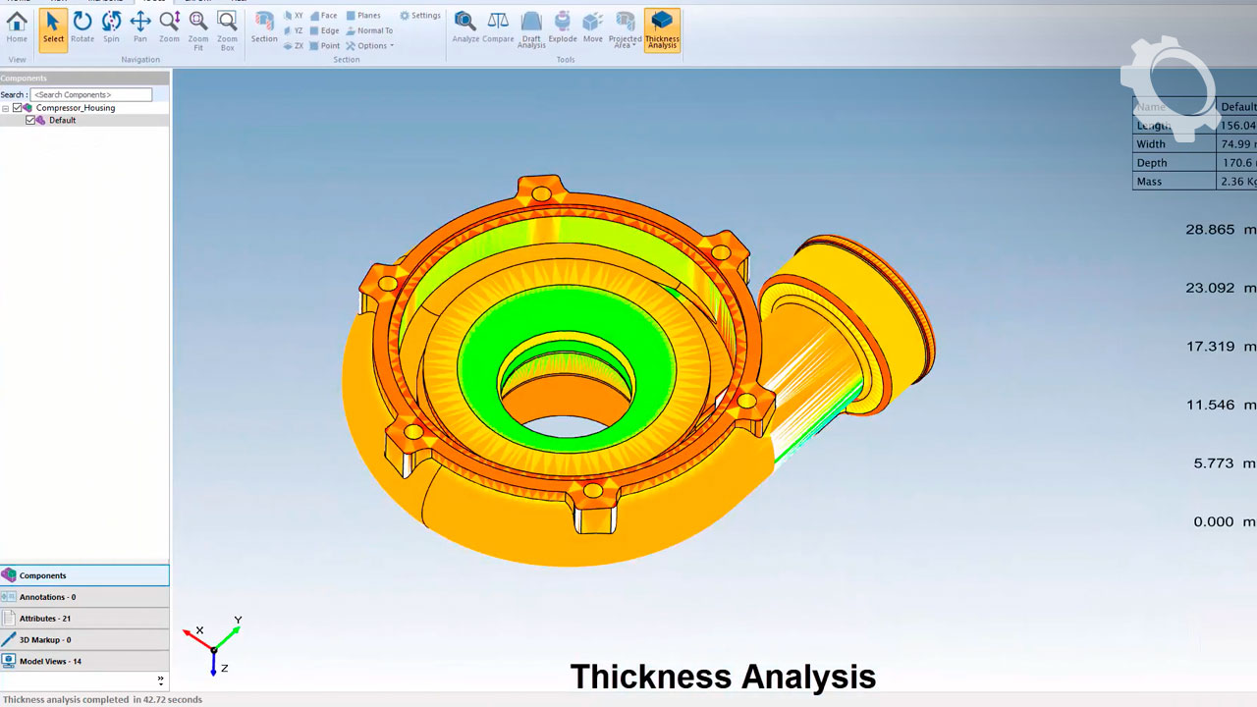Start Draft Analysis

(x=531, y=27)
